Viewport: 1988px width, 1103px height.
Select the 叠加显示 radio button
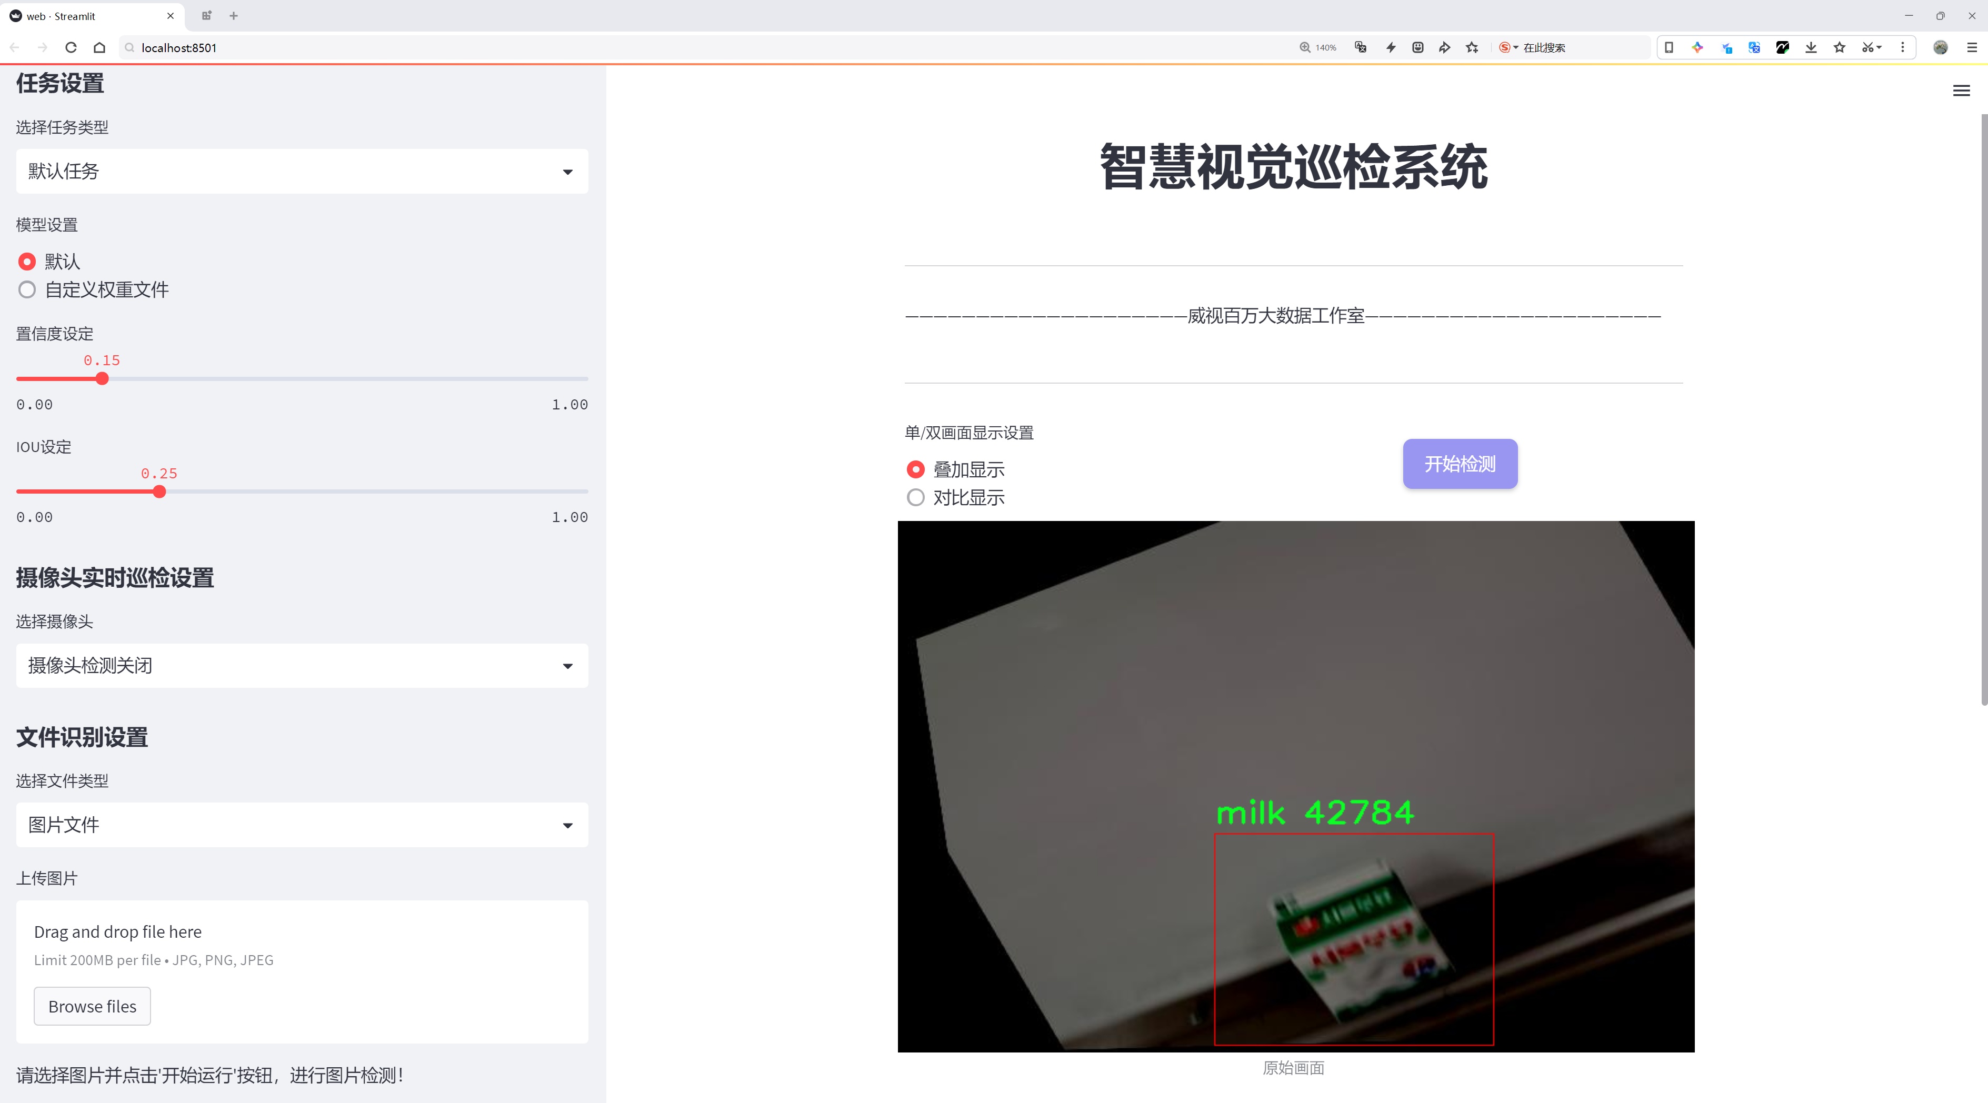(x=915, y=470)
